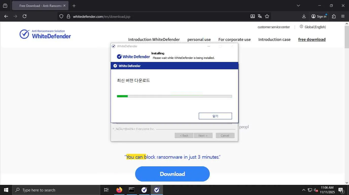List all tabs using the chevron dropdown
This screenshot has height=195, width=349.
pos(298,6)
